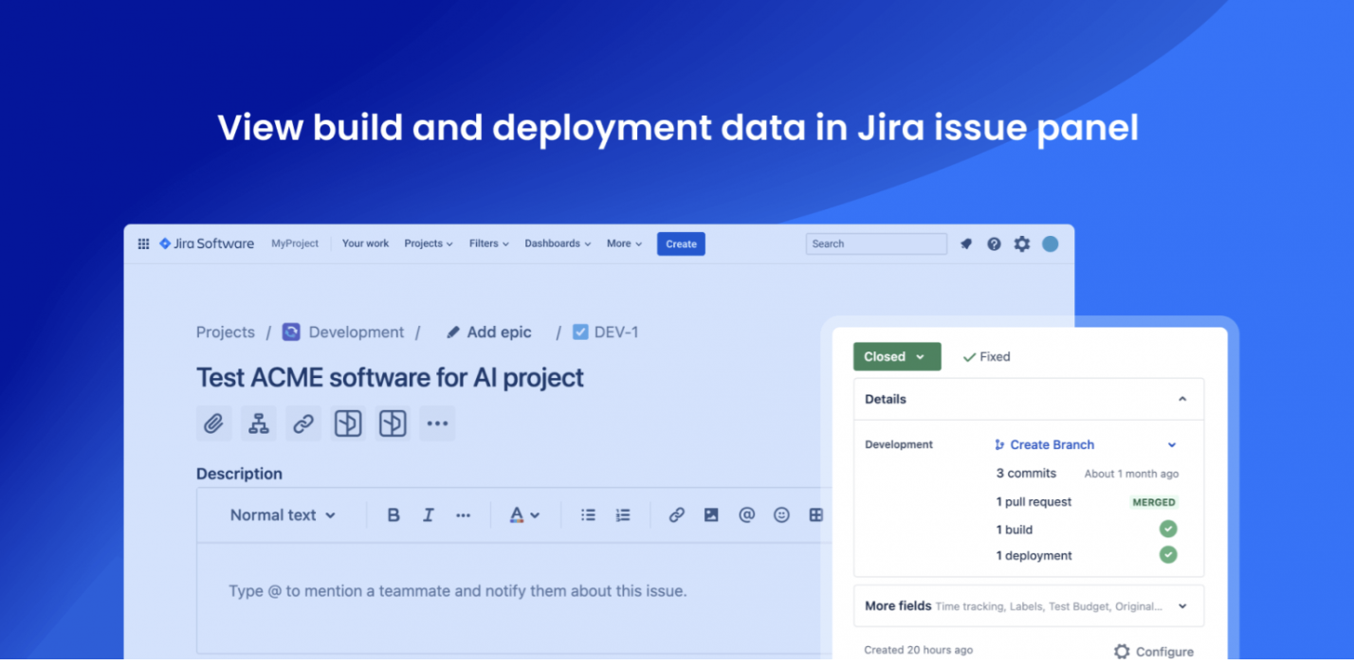Open the text color dropdown
Viewport: 1354px width, 665px height.
click(524, 515)
